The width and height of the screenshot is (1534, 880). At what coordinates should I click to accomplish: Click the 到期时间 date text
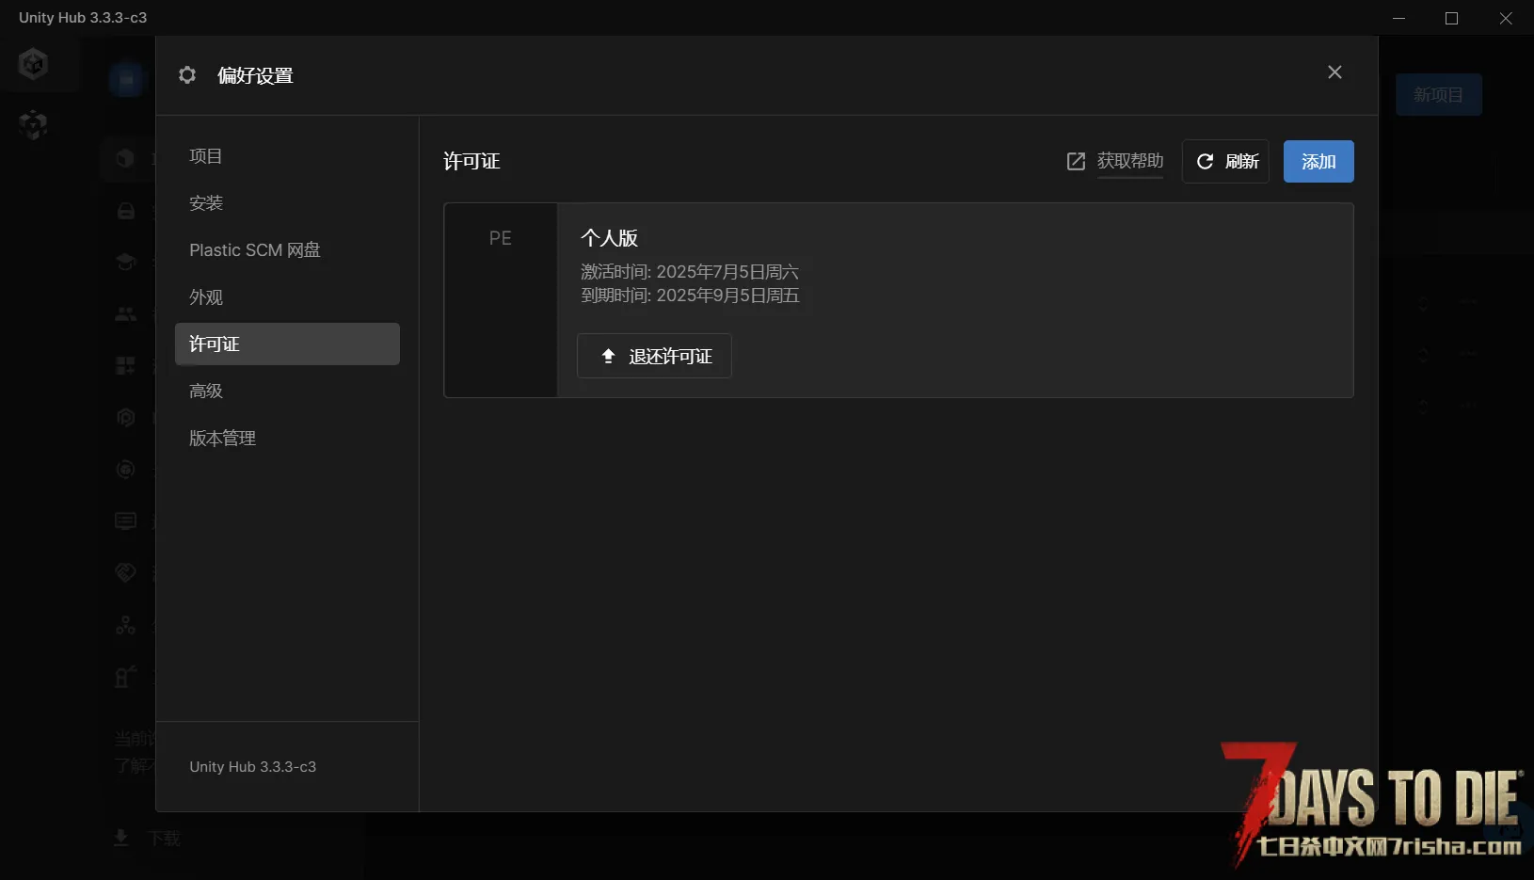tap(690, 296)
